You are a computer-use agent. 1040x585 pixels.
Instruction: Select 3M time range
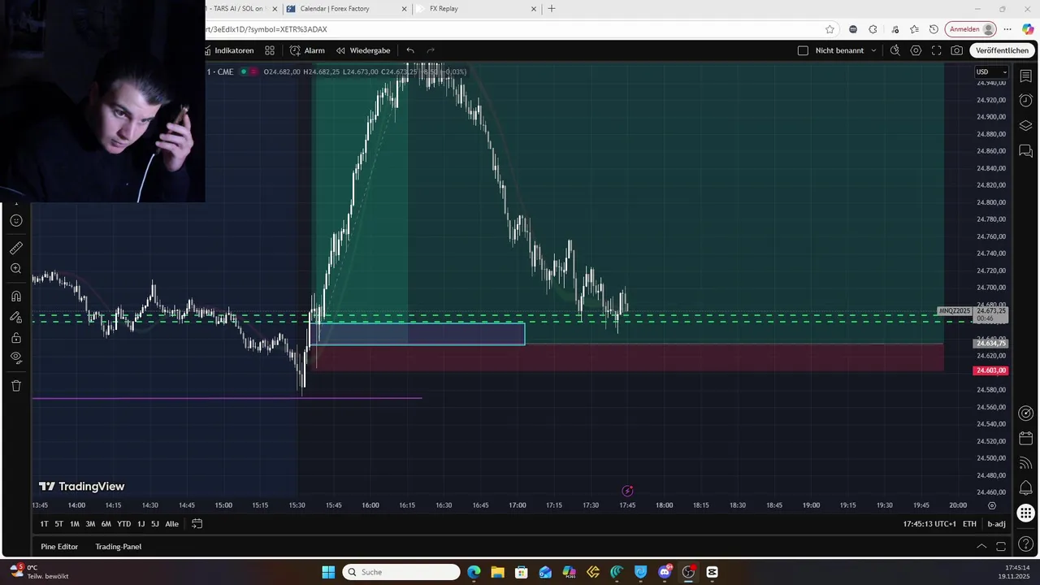click(90, 524)
